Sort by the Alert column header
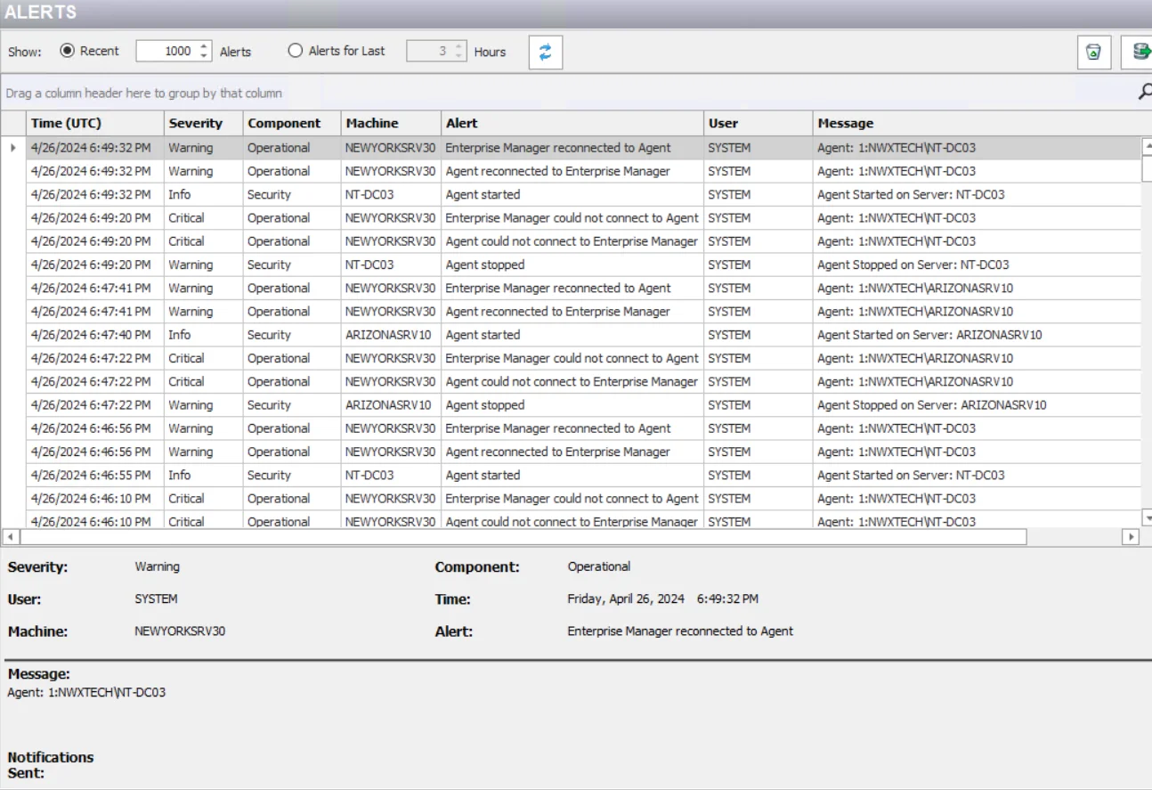Viewport: 1152px width, 790px height. (x=572, y=123)
